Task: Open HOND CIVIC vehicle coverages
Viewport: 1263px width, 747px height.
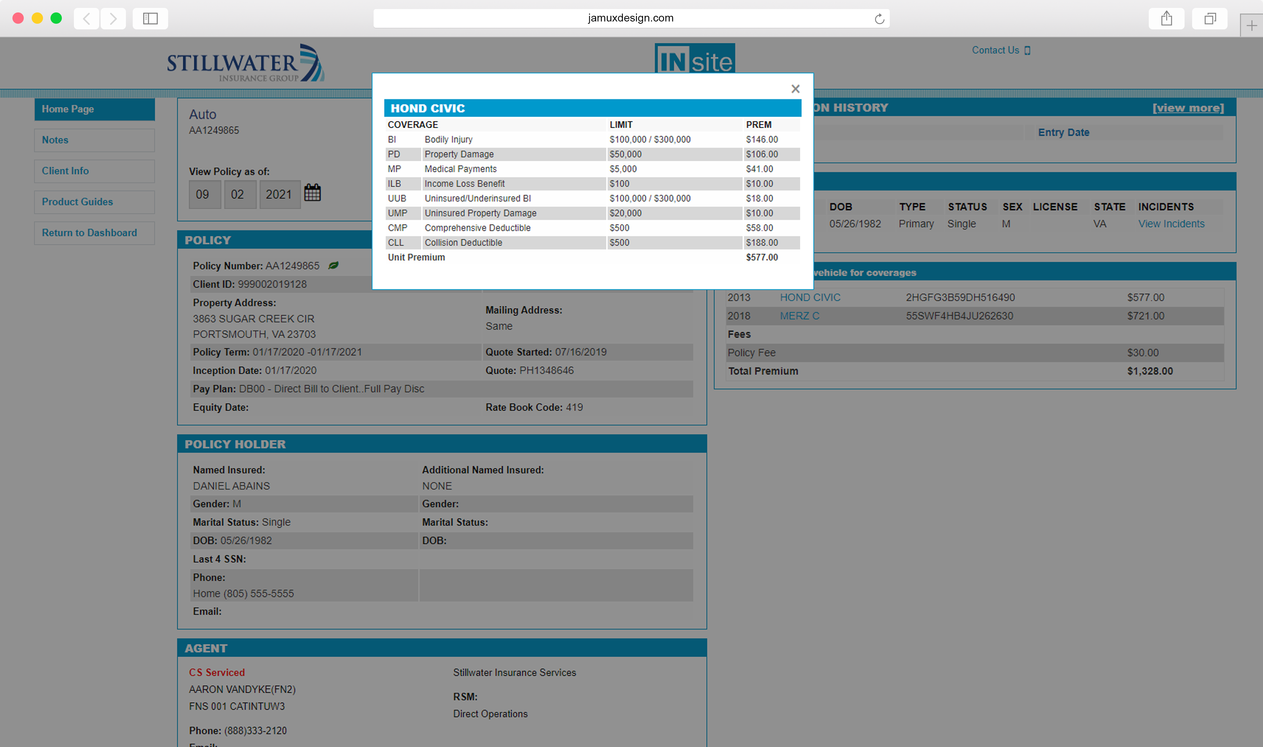Action: click(810, 298)
